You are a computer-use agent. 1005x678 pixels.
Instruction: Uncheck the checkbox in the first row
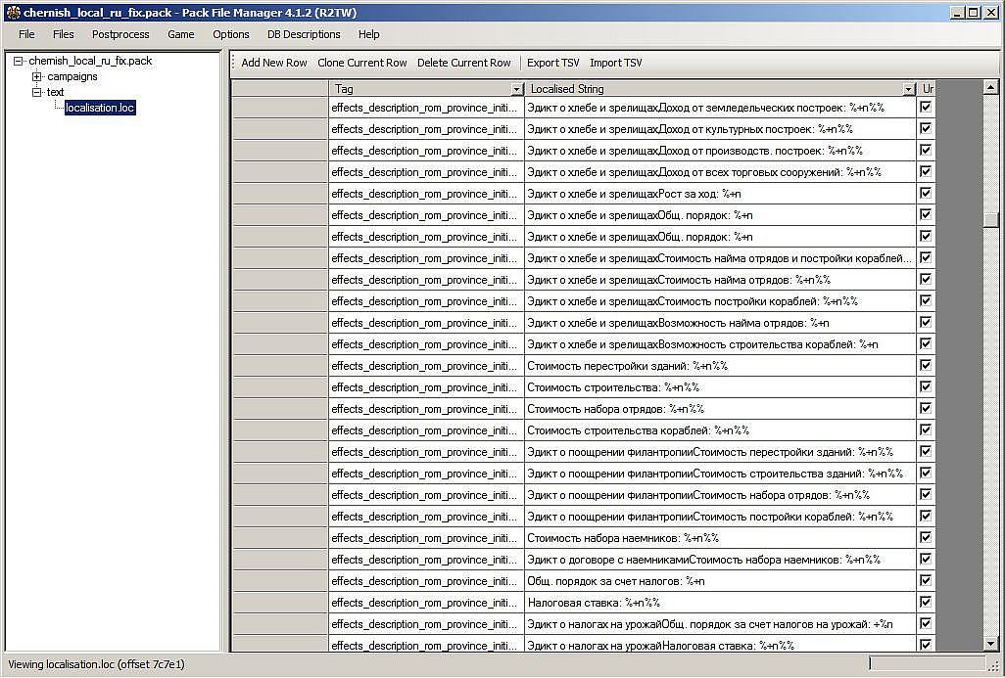point(926,107)
